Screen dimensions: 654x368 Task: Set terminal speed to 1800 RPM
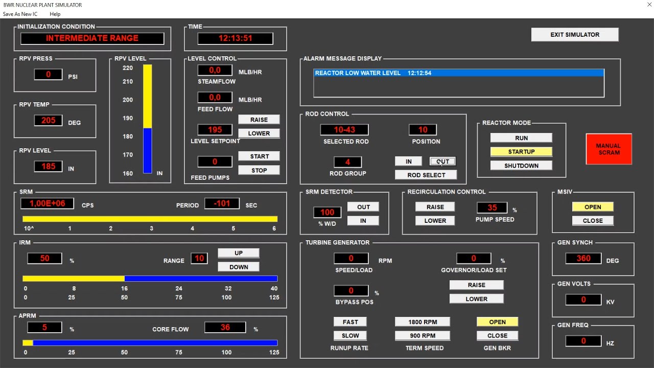tap(423, 322)
